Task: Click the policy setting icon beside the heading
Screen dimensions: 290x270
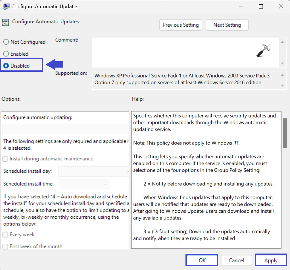Action: pos(5,22)
